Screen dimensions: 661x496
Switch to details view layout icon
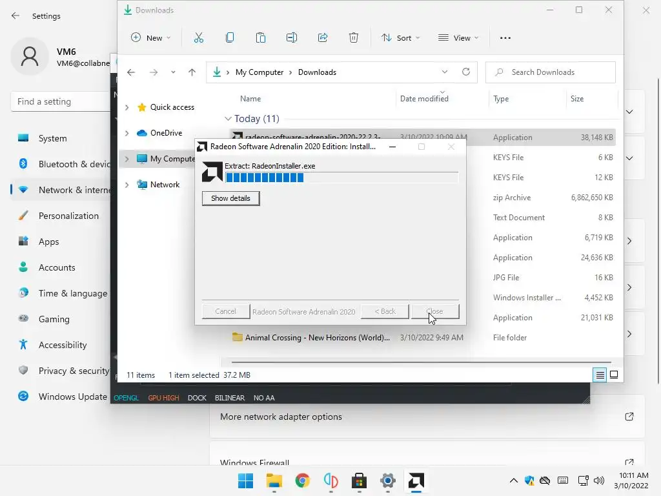[600, 375]
